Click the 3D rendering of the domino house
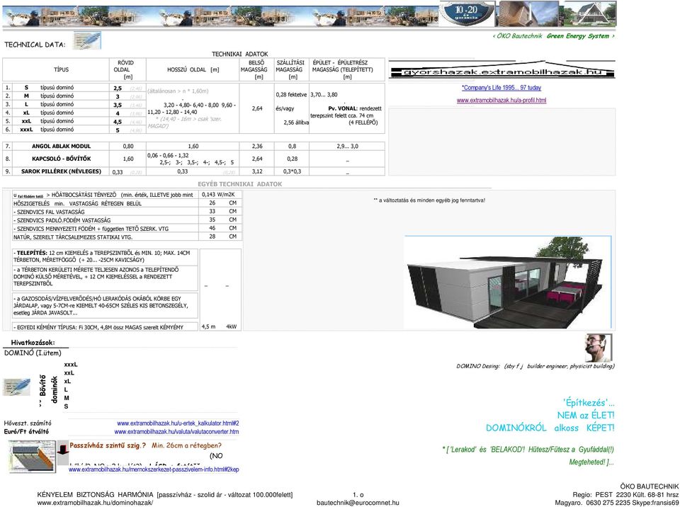The width and height of the screenshot is (680, 507). [508, 283]
